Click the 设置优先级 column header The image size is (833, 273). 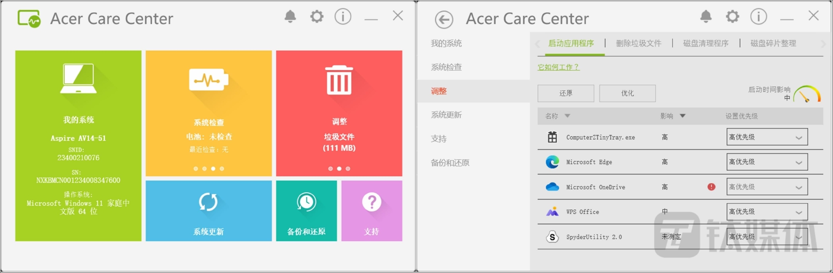click(741, 116)
